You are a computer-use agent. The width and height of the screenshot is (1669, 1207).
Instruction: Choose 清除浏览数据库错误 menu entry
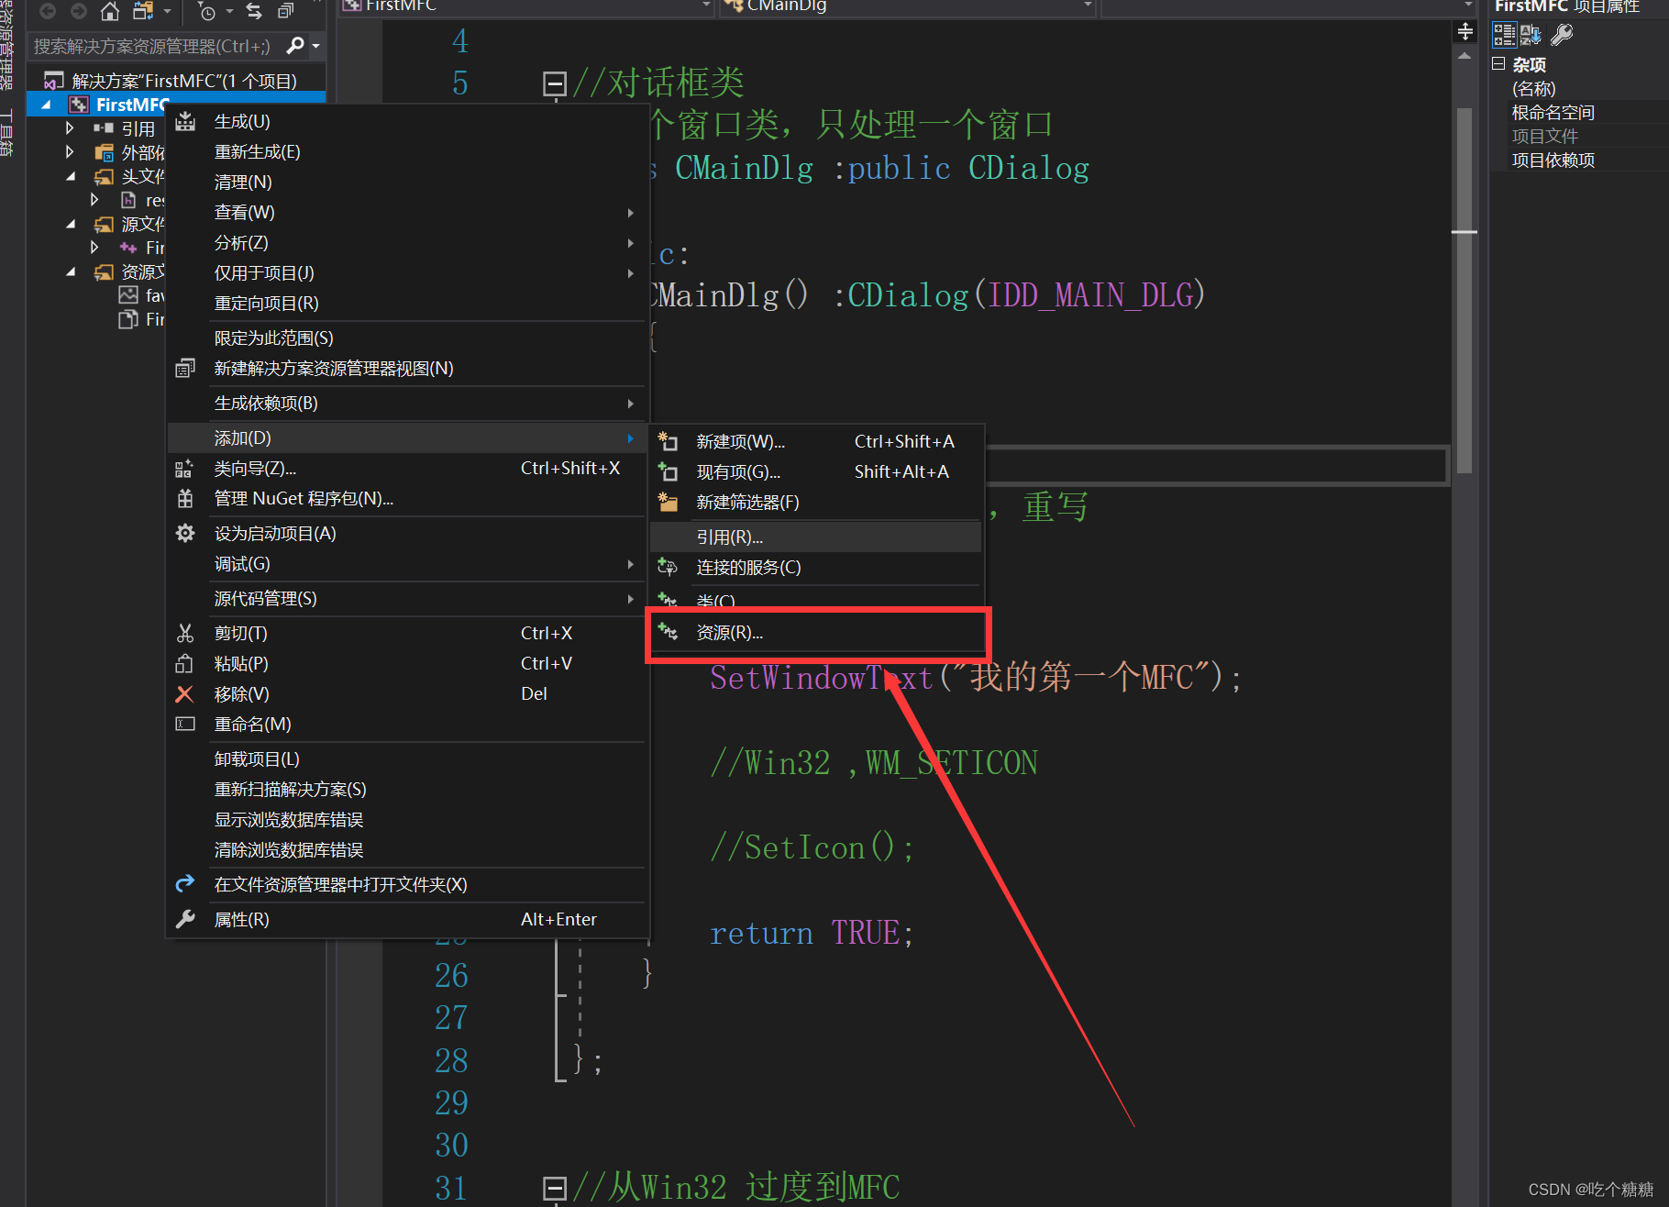click(408, 849)
